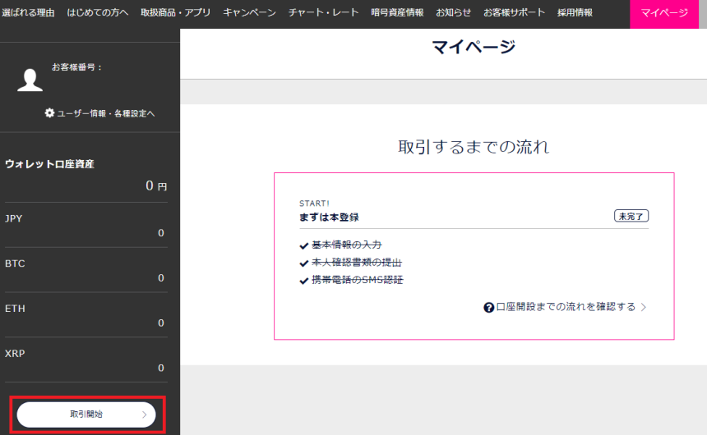Click the checkmark next to 基本情報の入力

pyautogui.click(x=304, y=245)
